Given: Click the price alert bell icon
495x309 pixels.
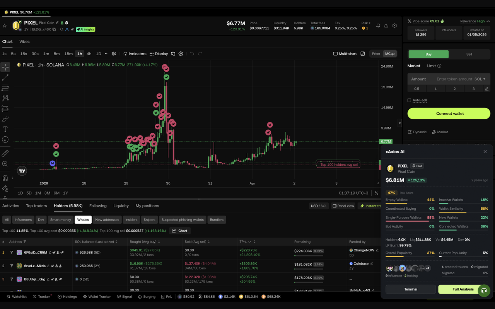Looking at the screenshot, I should pos(378,25).
